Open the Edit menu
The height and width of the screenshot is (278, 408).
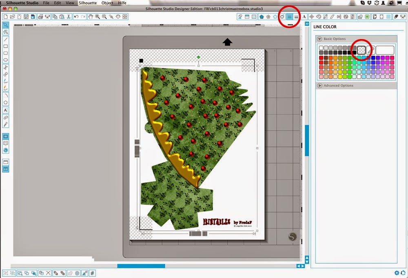coord(58,3)
